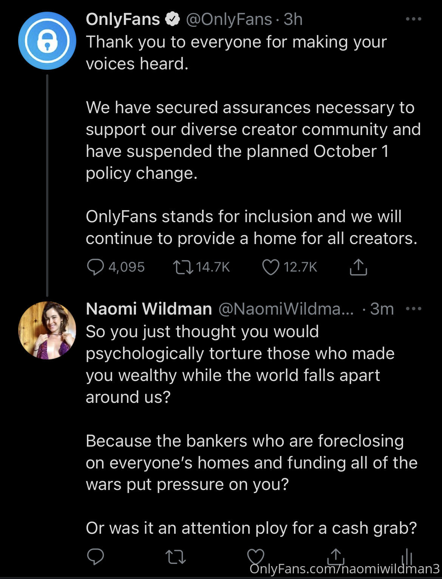442x579 pixels.
Task: Click the OnlyFans verified badge
Action: click(x=173, y=19)
